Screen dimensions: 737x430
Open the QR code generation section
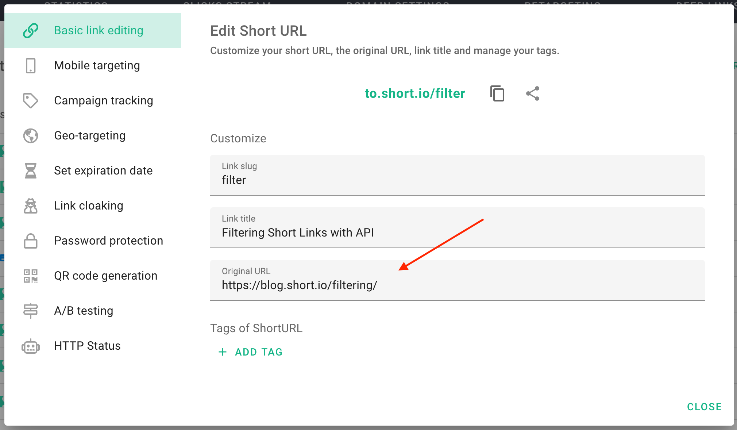point(105,276)
